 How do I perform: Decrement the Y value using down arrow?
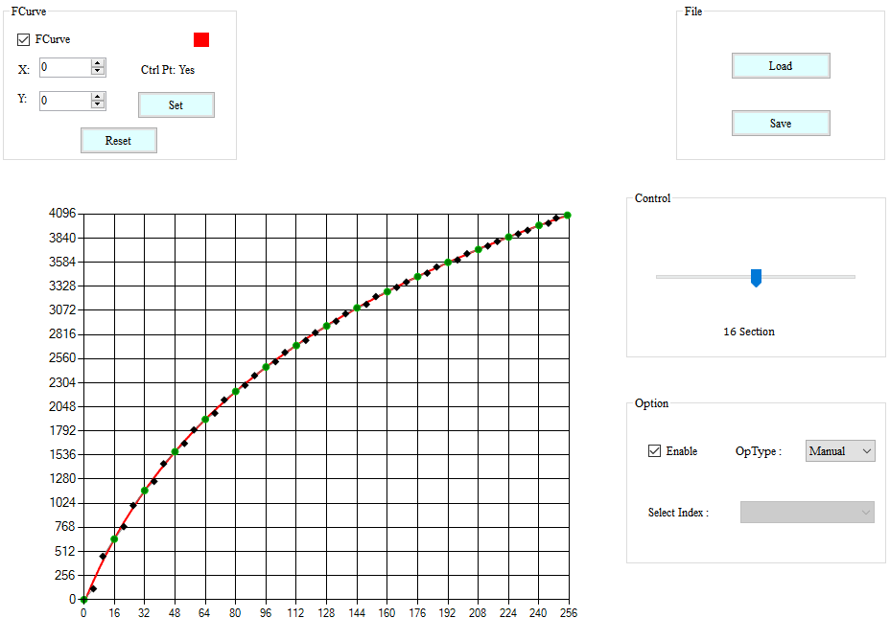pyautogui.click(x=100, y=103)
